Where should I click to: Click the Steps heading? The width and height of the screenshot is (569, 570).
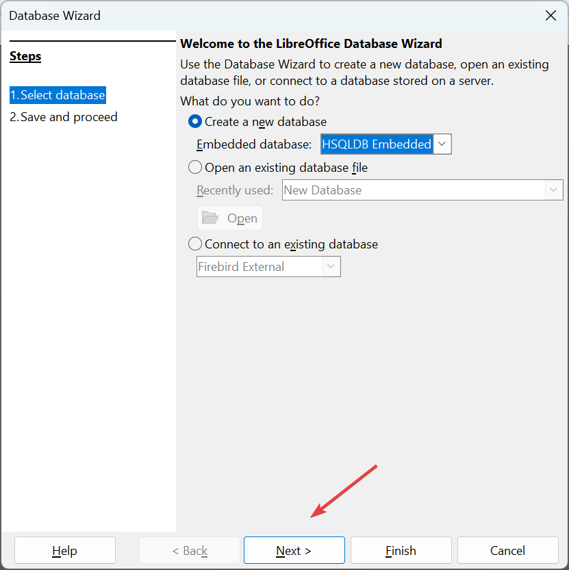(25, 56)
